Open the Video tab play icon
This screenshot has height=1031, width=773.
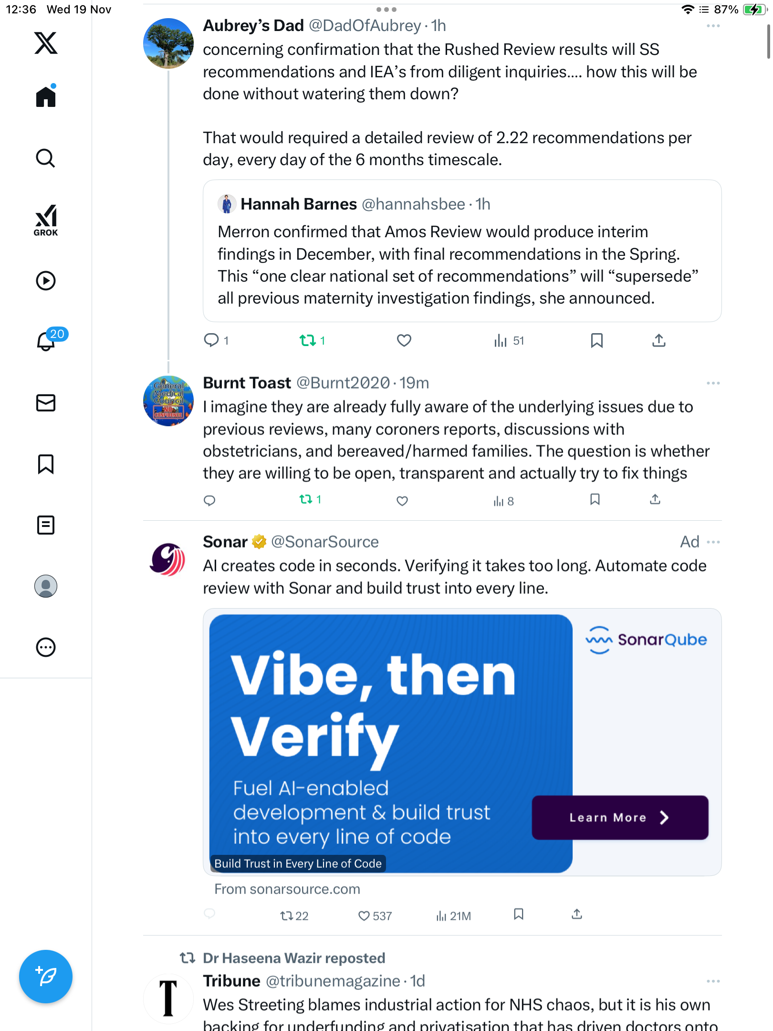click(46, 281)
